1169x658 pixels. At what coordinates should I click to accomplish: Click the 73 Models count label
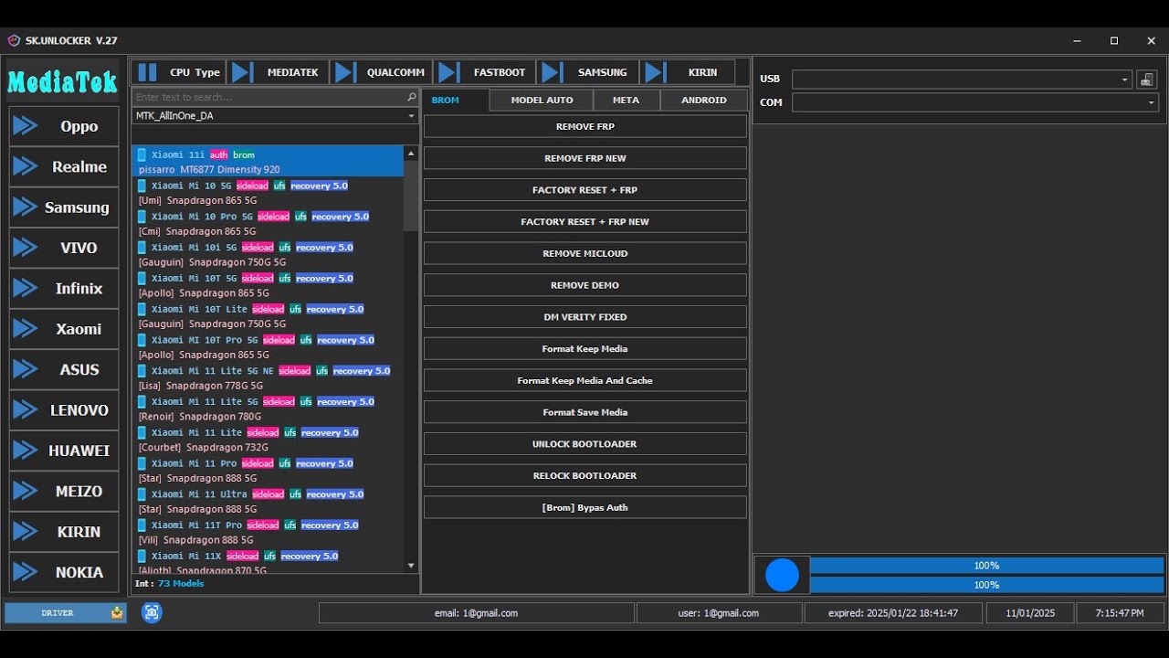181,583
